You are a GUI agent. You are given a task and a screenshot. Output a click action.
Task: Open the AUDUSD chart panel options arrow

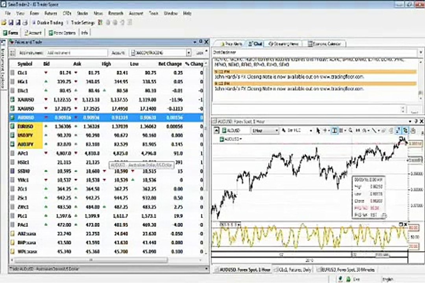[x=410, y=121]
